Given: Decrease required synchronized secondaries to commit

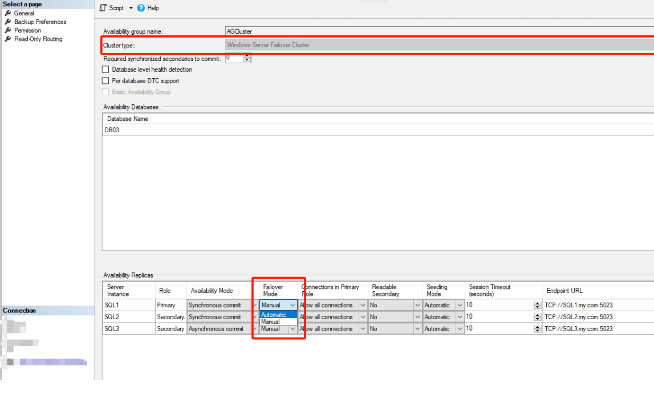Looking at the screenshot, I should point(247,60).
